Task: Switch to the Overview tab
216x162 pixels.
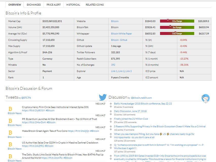Action: 15,5
